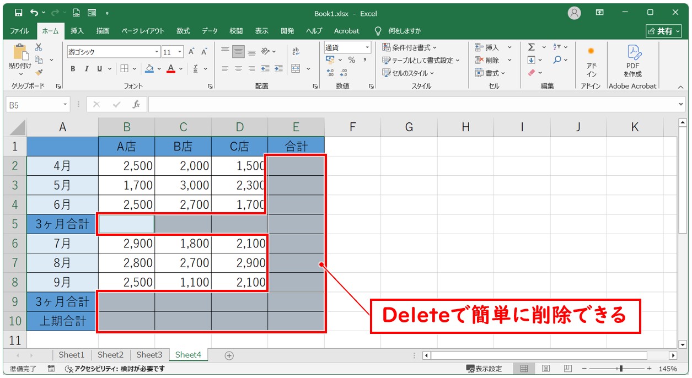Click the Wrap Text icon
Image resolution: width=692 pixels, height=378 pixels.
pos(296,51)
